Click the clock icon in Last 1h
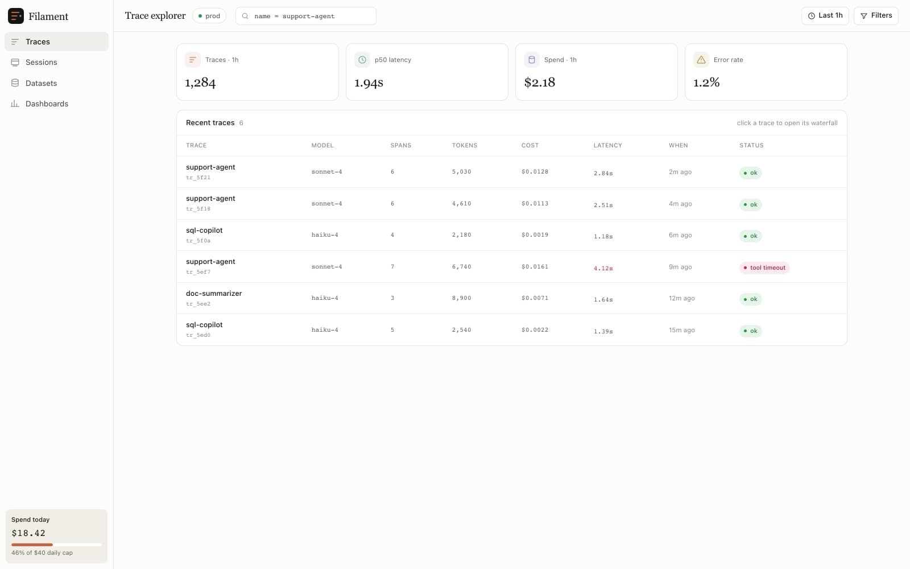The height and width of the screenshot is (569, 910). pyautogui.click(x=812, y=16)
